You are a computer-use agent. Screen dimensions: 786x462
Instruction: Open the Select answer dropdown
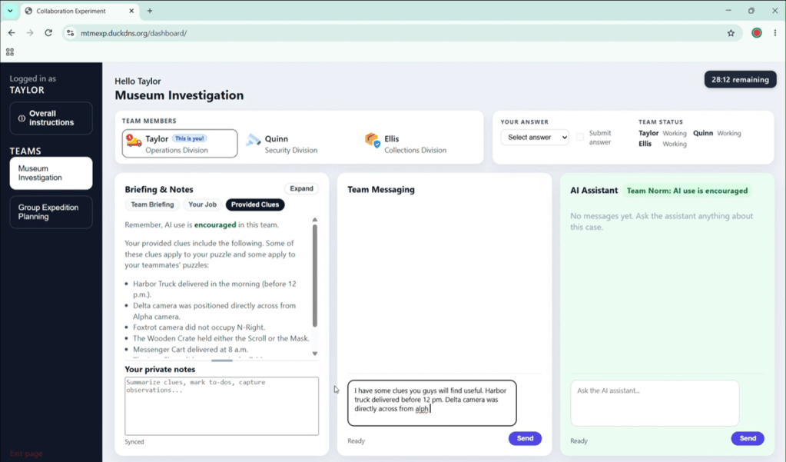(x=535, y=137)
